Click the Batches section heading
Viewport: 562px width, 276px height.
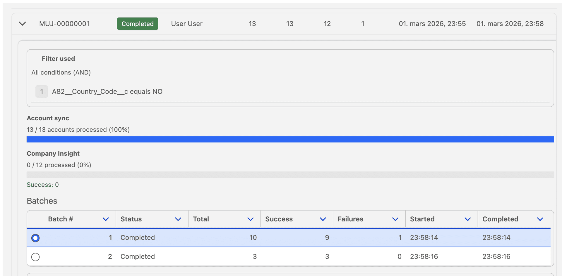pyautogui.click(x=42, y=201)
